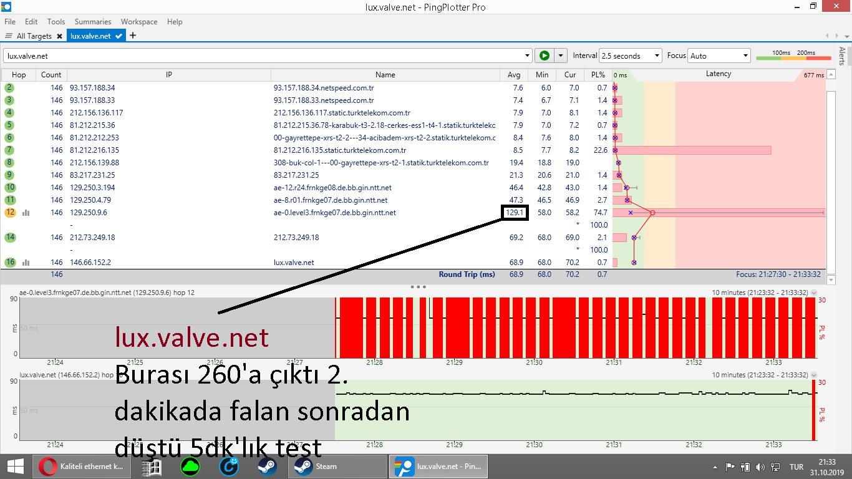The image size is (852, 479).
Task: Add a new target tab with plus icon
Action: click(x=132, y=36)
